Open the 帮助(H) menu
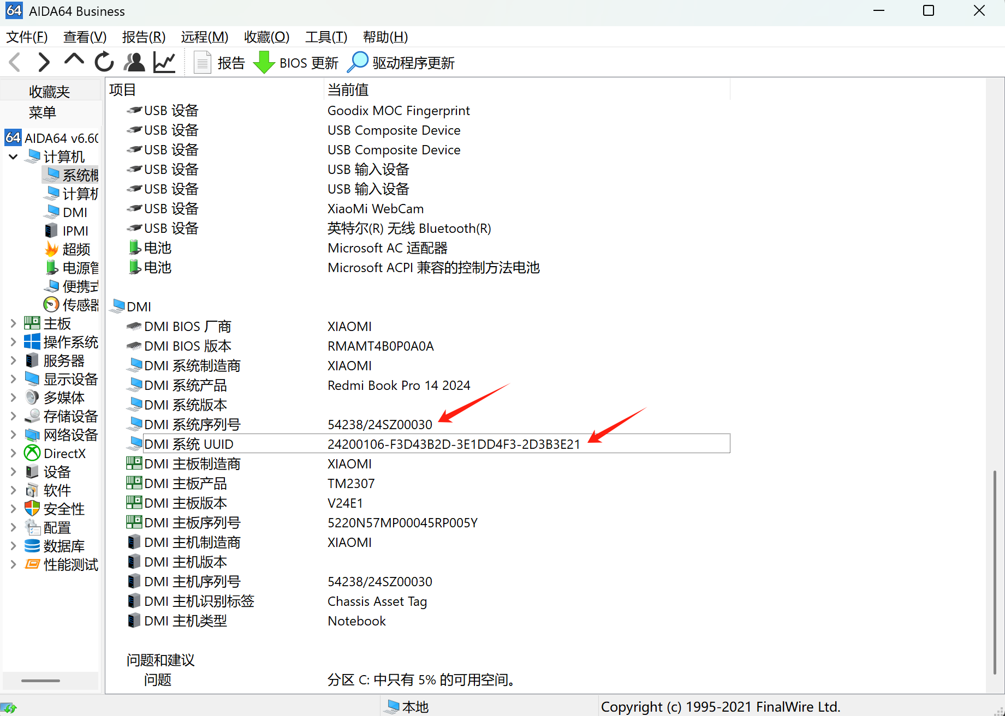 [385, 37]
